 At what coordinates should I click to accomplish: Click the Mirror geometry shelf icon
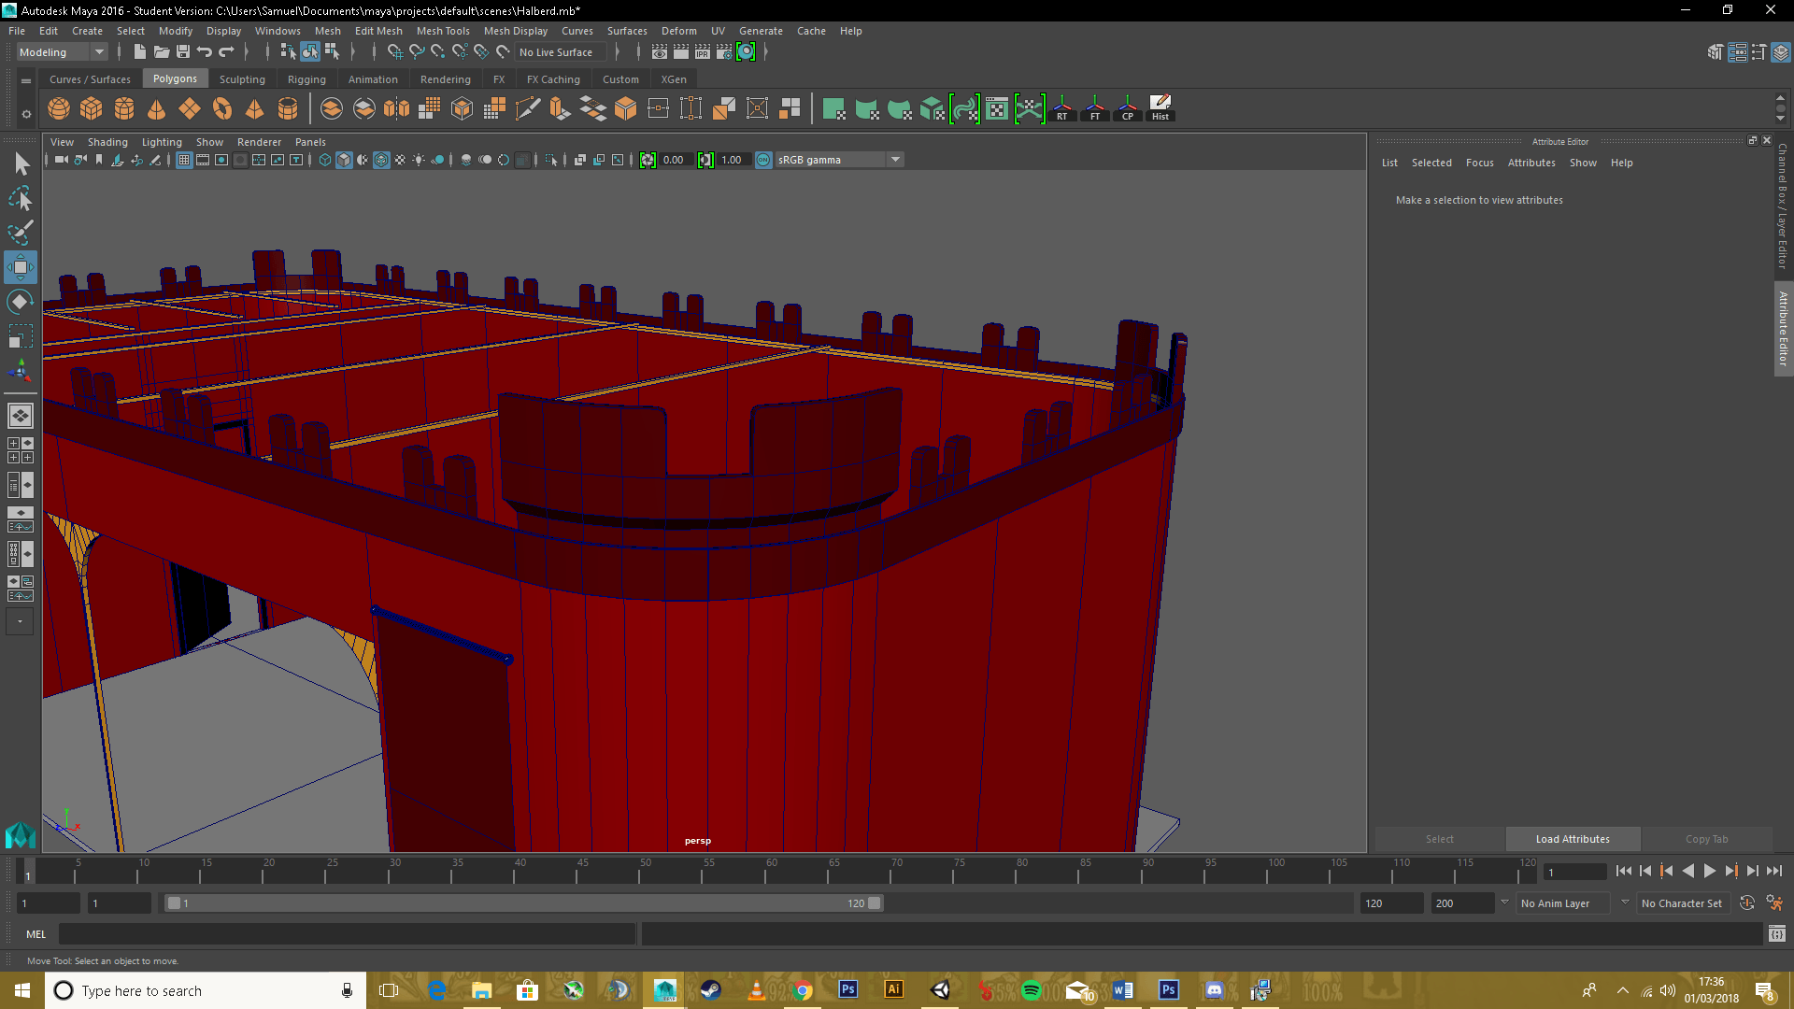tap(397, 109)
